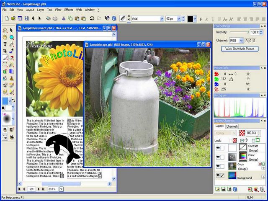Hide the Contrast layer eye
Viewport: 268px width, 201px height.
pos(218,148)
